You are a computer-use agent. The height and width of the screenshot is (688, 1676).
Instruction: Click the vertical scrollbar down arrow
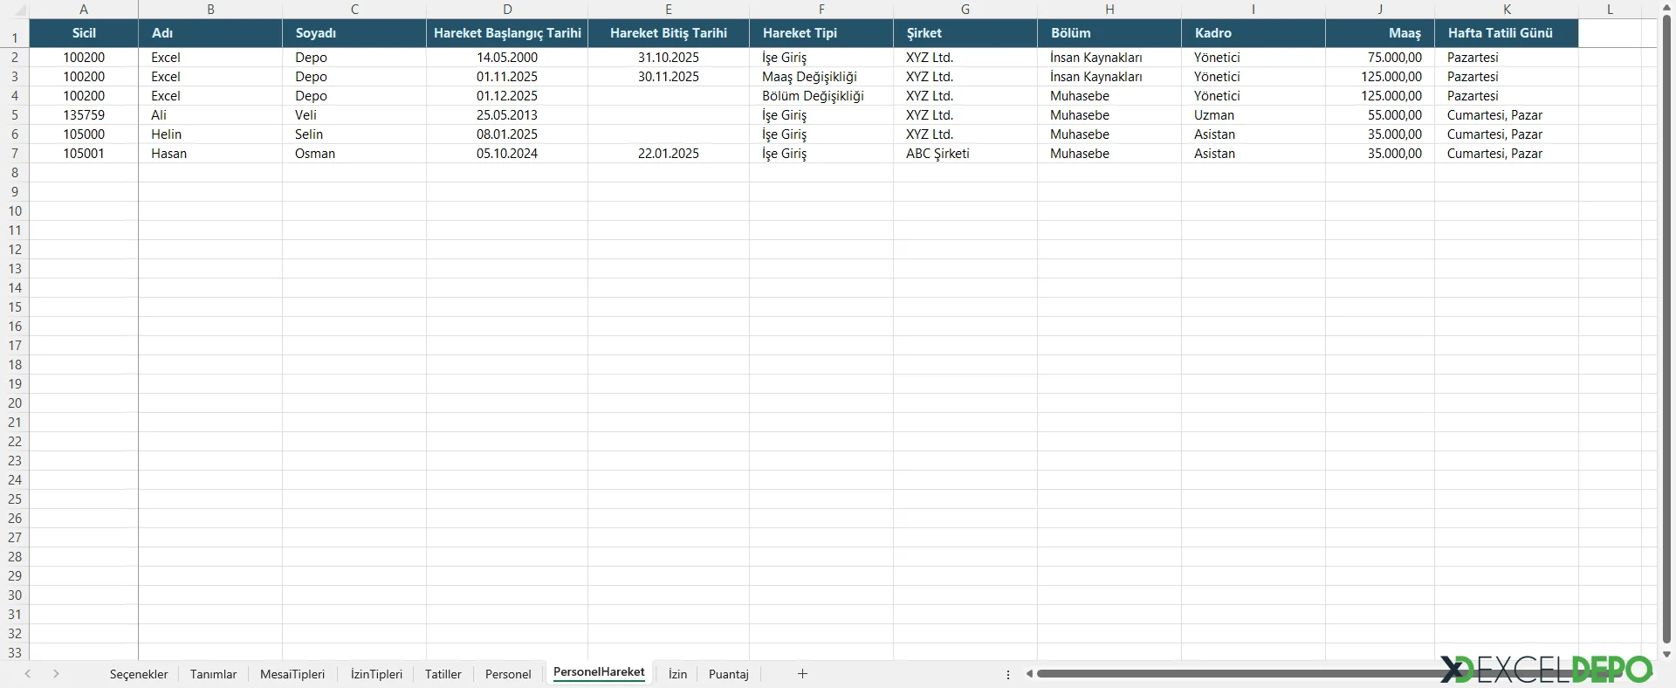point(1666,654)
